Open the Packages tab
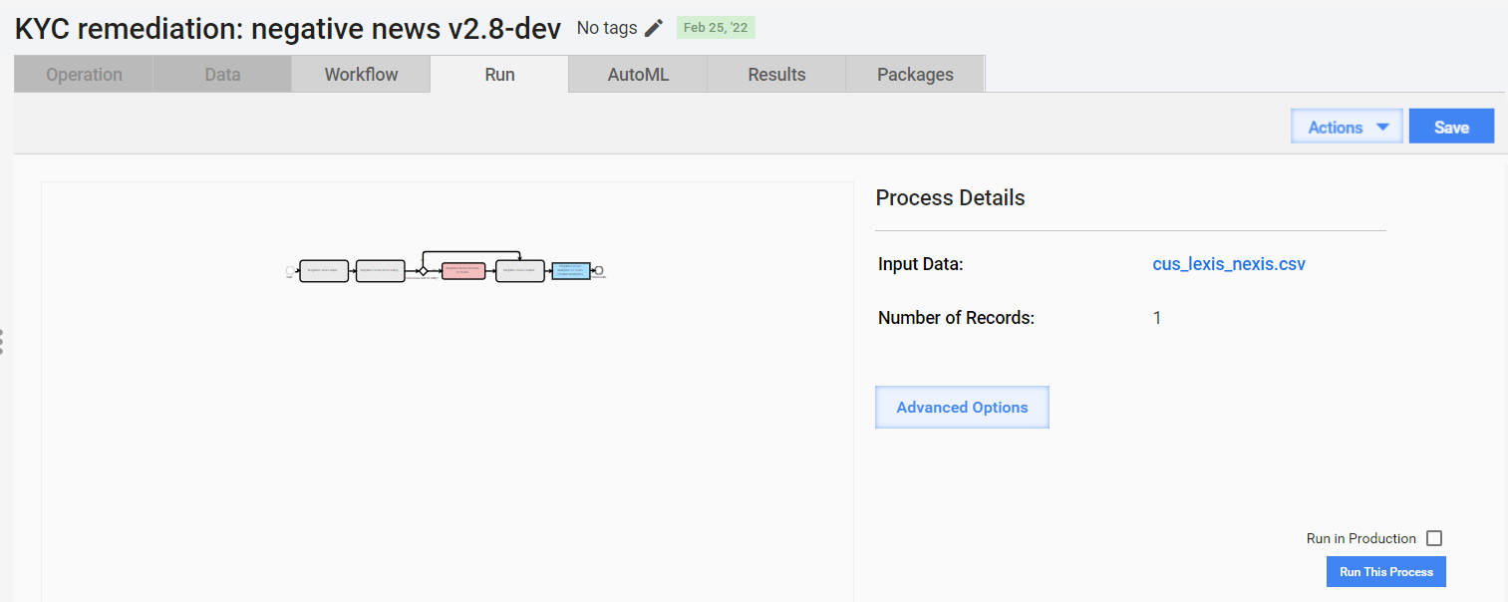 pyautogui.click(x=915, y=74)
